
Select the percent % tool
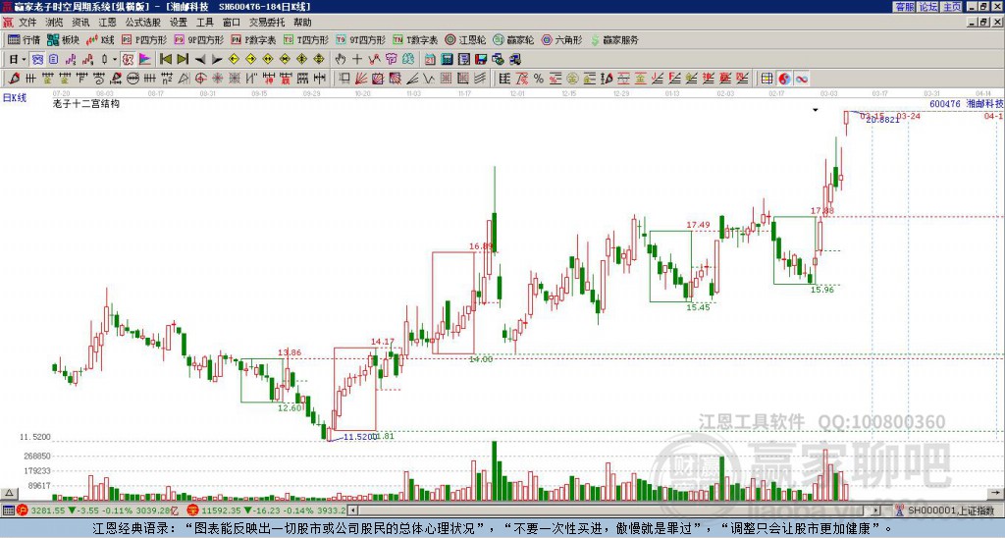(539, 79)
